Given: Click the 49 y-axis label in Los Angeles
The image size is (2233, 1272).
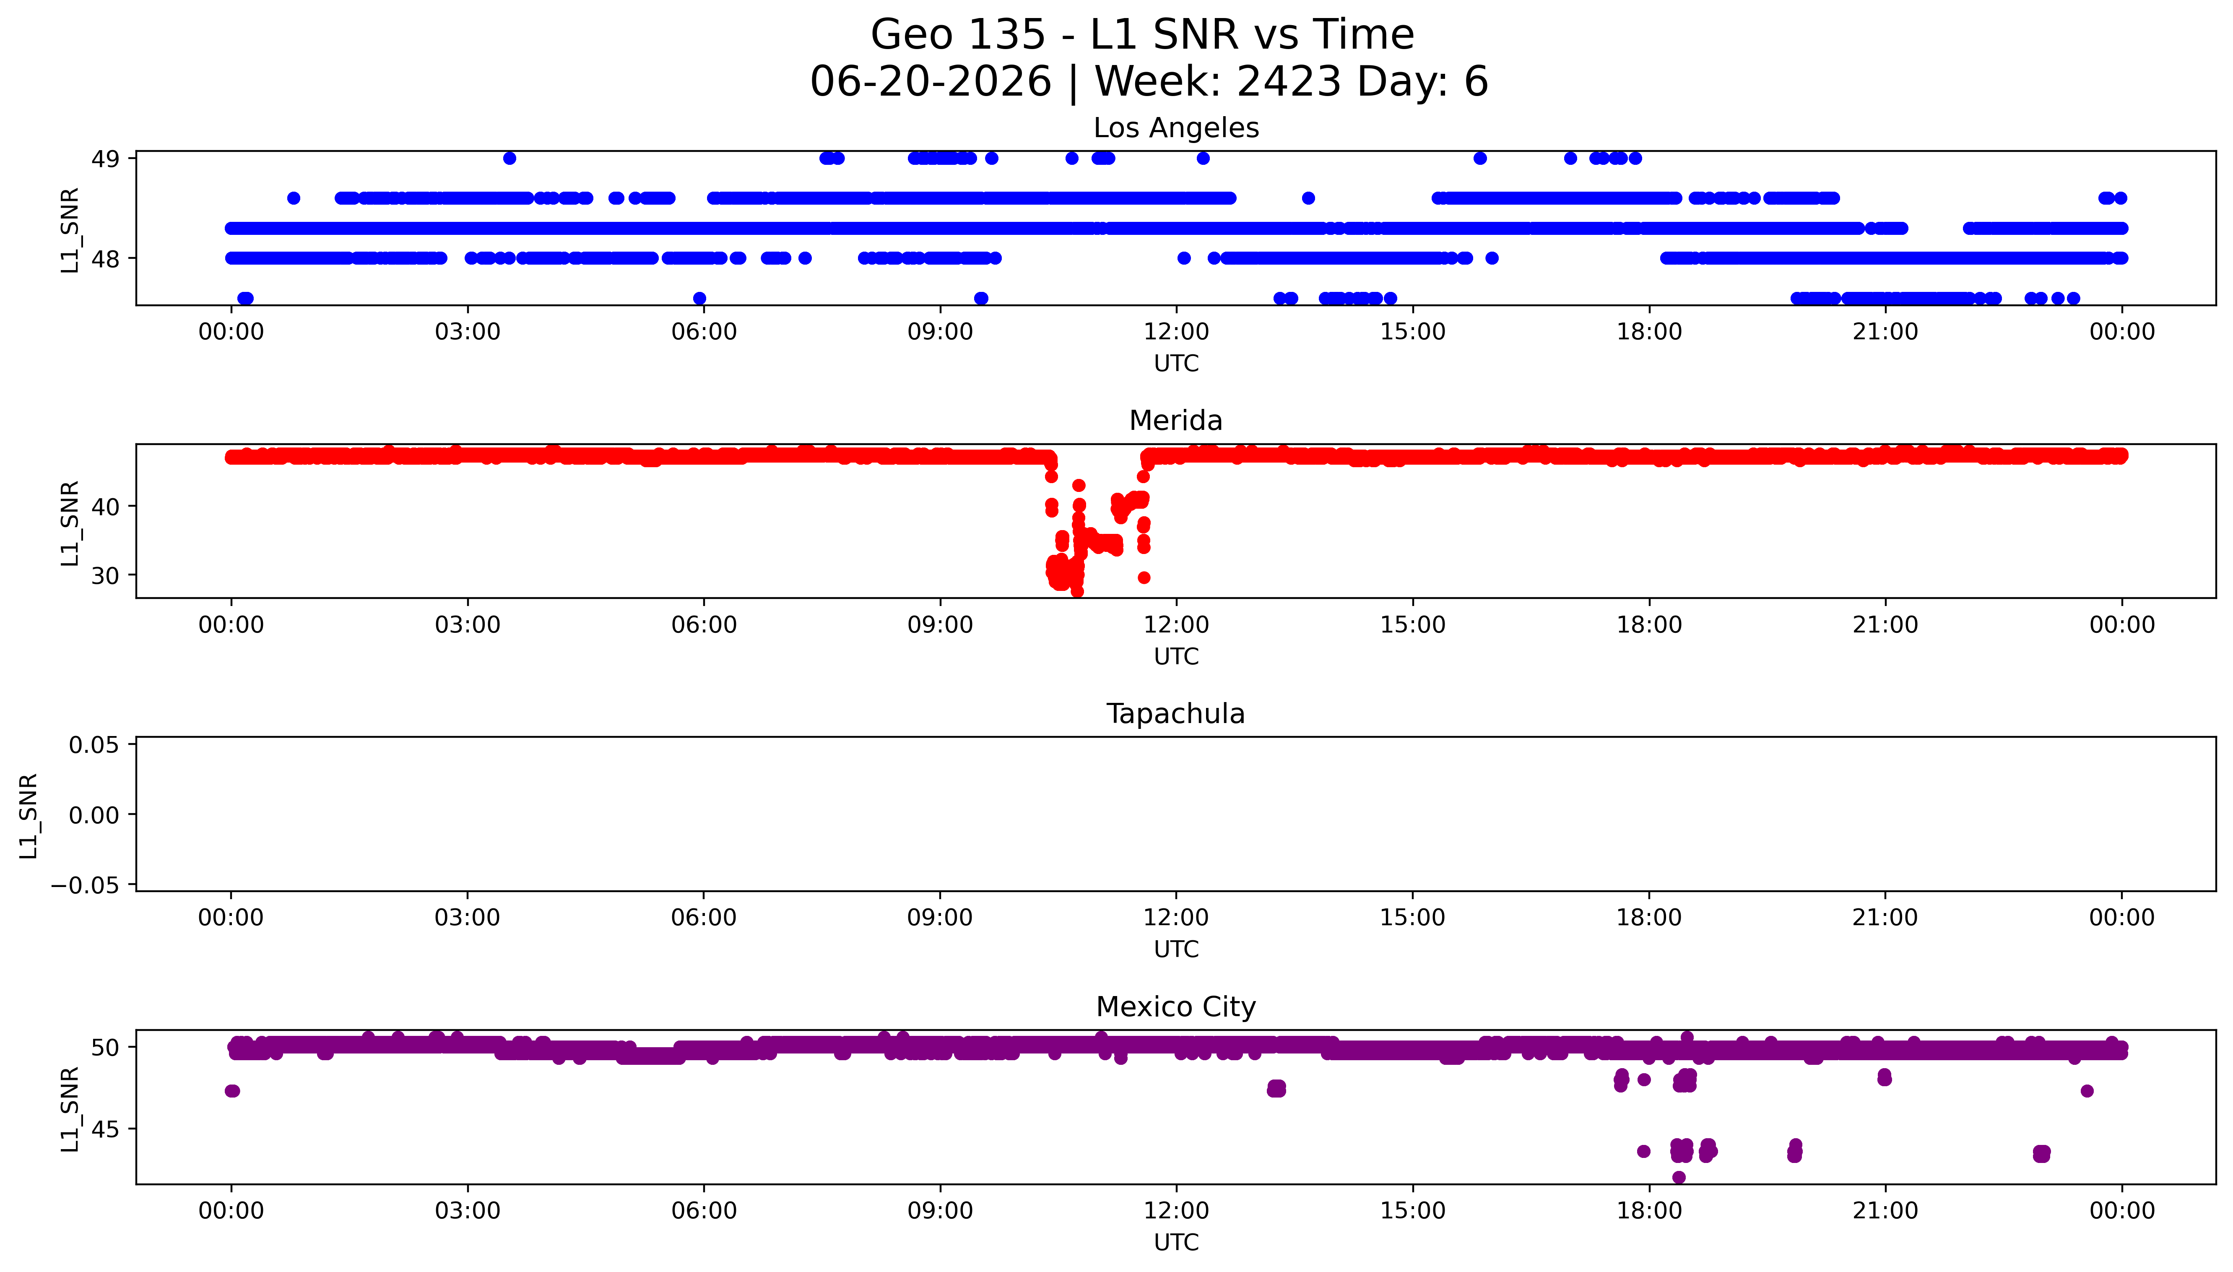Looking at the screenshot, I should click(x=106, y=159).
